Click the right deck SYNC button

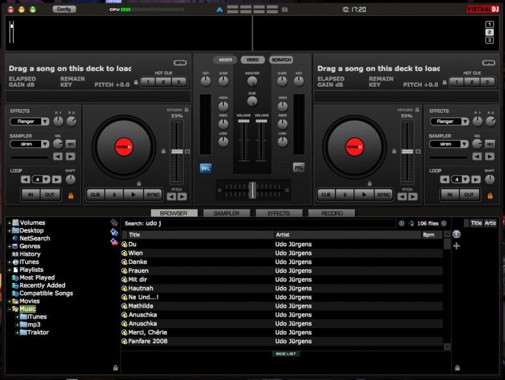pos(383,194)
